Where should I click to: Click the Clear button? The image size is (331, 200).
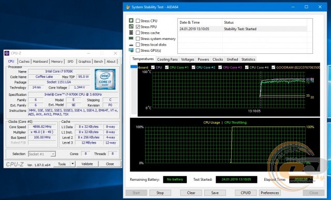coord(191,193)
